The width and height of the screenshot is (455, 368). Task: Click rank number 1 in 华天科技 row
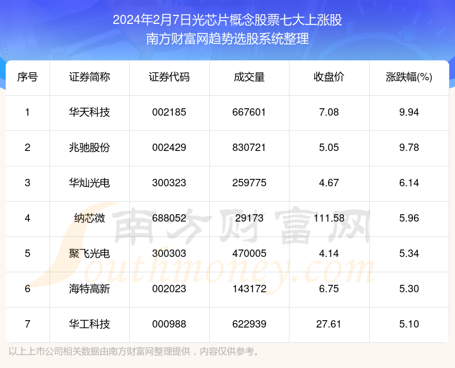tap(27, 112)
